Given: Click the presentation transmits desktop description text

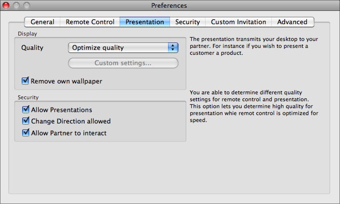Looking at the screenshot, I should tap(254, 46).
